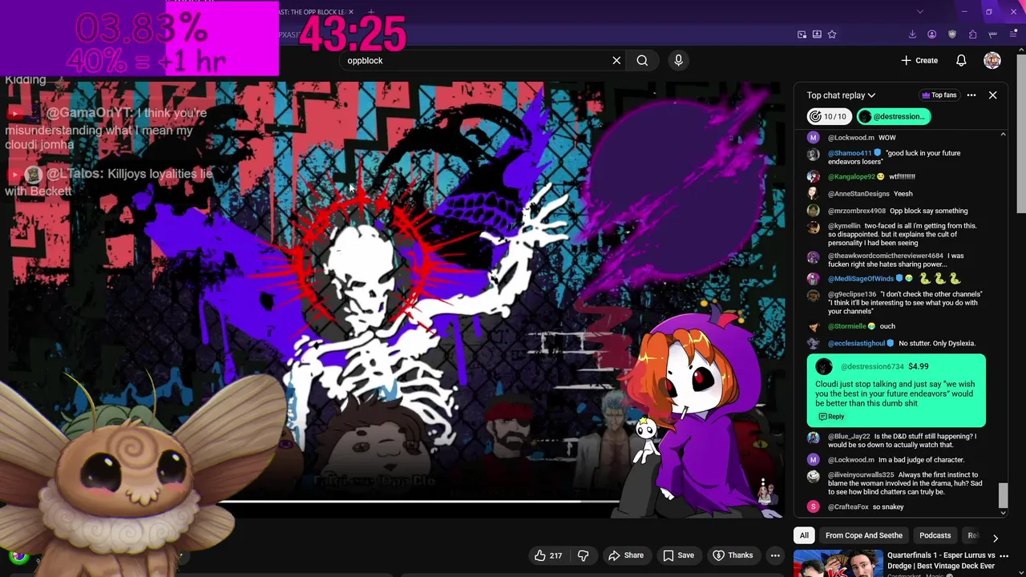
Task: Clear the oppblock search text
Action: [x=616, y=60]
